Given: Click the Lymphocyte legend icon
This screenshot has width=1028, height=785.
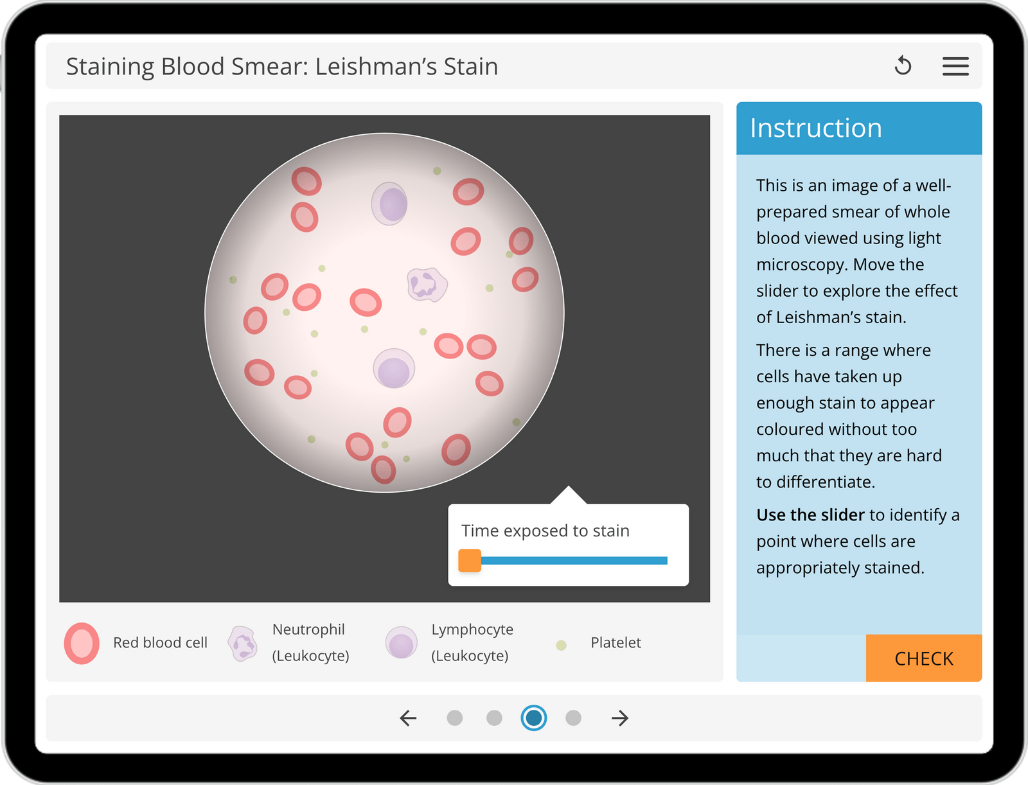Looking at the screenshot, I should click(x=402, y=642).
